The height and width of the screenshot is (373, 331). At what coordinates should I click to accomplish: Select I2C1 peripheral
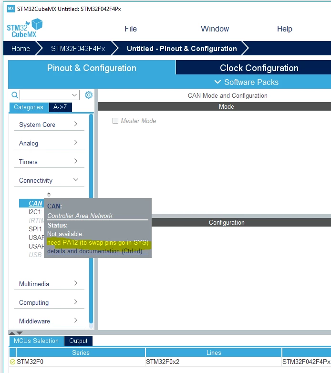click(35, 212)
